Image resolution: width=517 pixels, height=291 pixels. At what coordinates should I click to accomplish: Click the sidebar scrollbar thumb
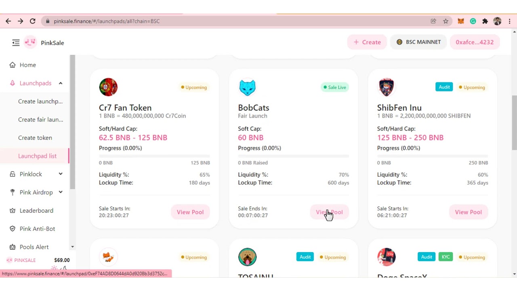pos(72,122)
